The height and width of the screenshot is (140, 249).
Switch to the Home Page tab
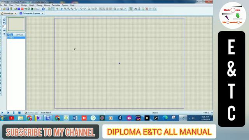click(x=9, y=14)
